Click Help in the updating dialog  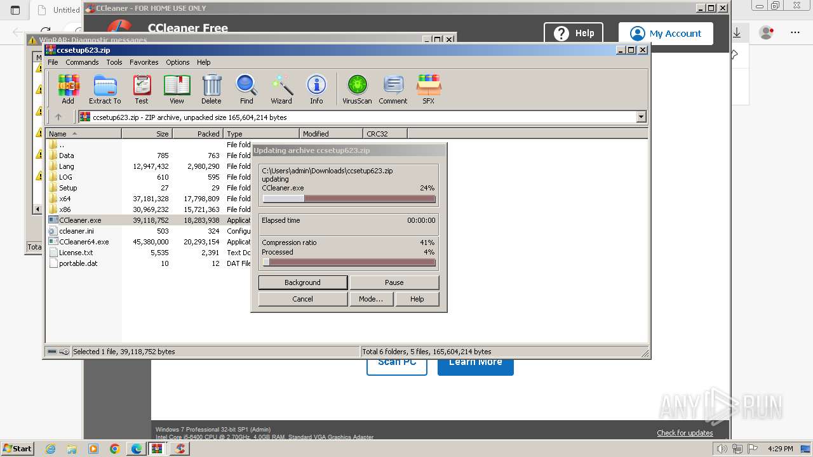[417, 299]
